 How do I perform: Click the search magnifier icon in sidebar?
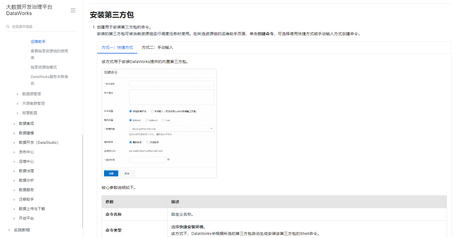click(8, 27)
